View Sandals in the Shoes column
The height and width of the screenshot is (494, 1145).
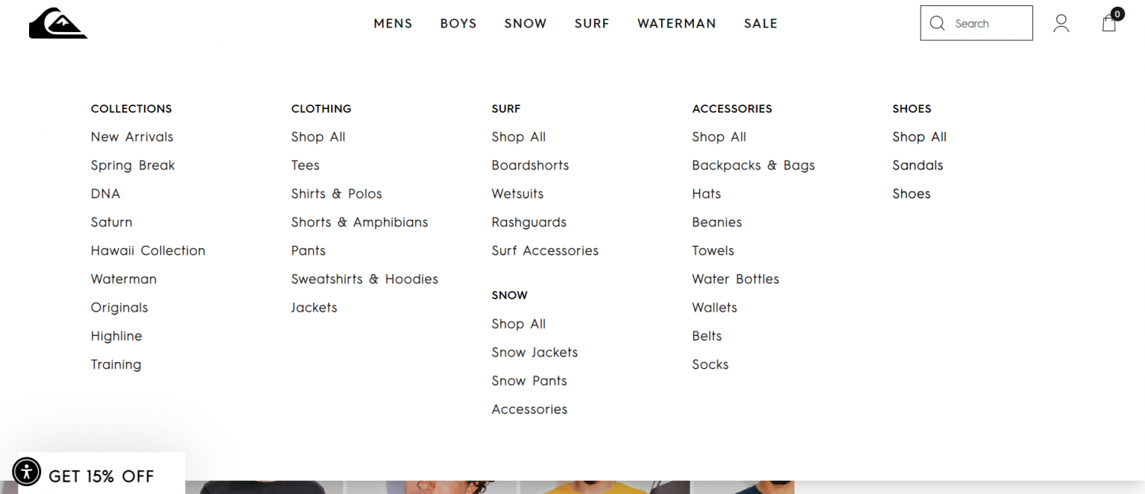(918, 165)
